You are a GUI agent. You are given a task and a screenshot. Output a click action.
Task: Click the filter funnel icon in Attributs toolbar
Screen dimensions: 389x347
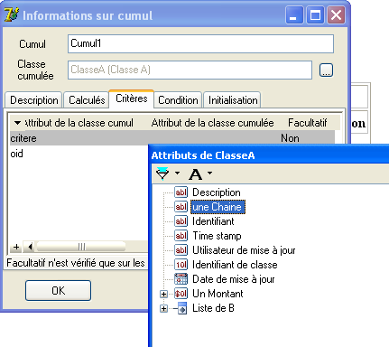tap(162, 173)
